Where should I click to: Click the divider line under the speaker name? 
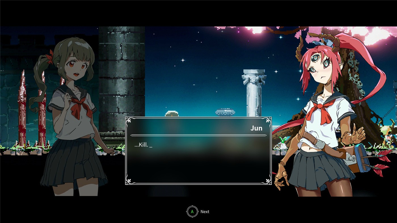point(198,135)
